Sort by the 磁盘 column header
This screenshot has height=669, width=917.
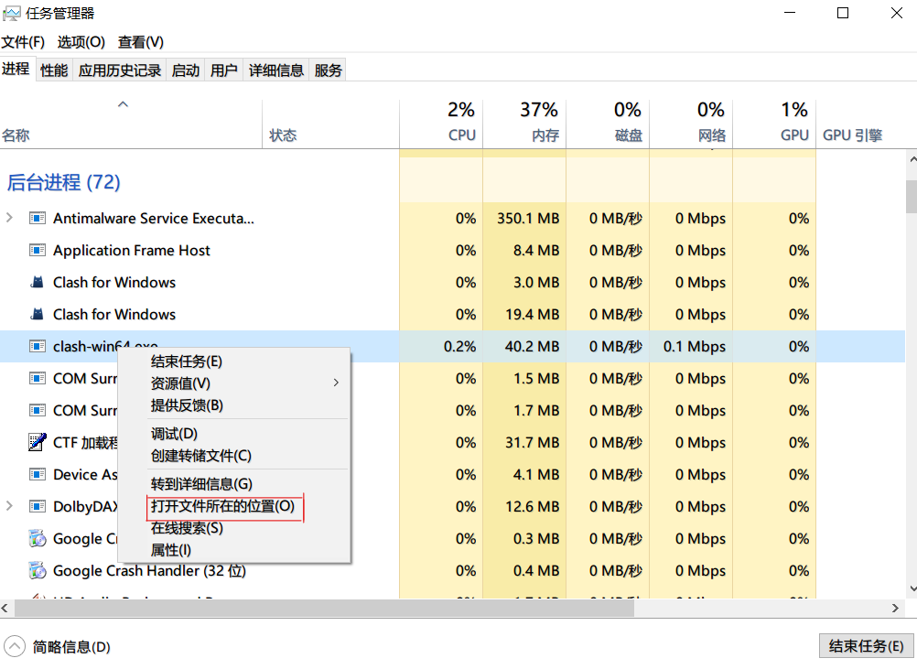click(609, 123)
